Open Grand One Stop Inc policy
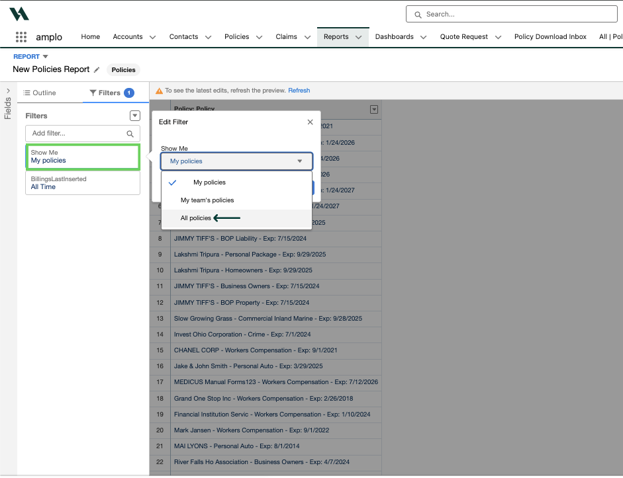 [x=263, y=399]
